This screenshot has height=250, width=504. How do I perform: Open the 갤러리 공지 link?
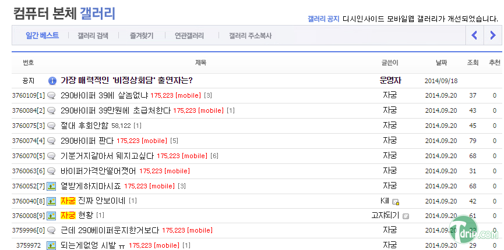click(323, 19)
